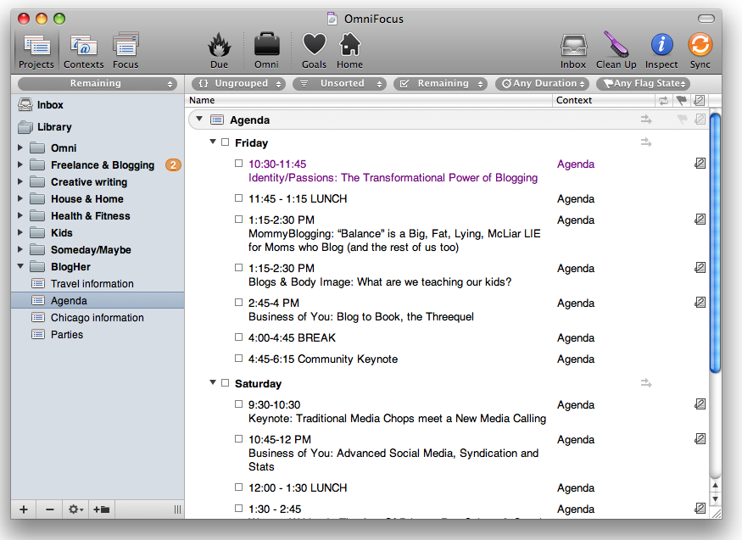Screen dimensions: 742x540
Task: Open note for 9:30-10:30 Keynote item
Action: click(700, 404)
